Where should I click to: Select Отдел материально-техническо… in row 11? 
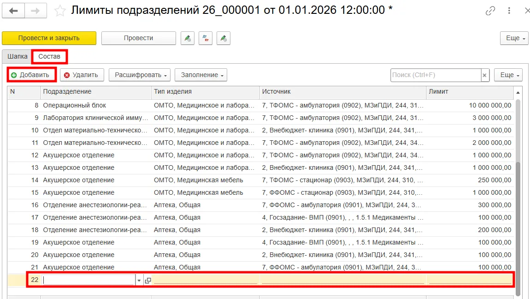coord(96,143)
